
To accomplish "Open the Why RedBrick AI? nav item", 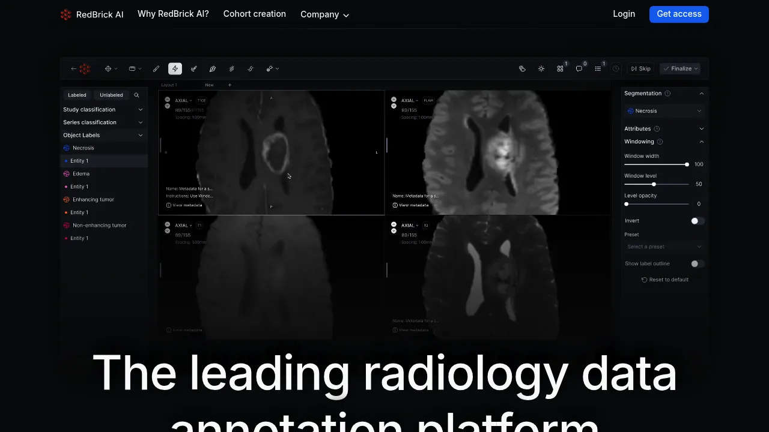I will (x=173, y=14).
